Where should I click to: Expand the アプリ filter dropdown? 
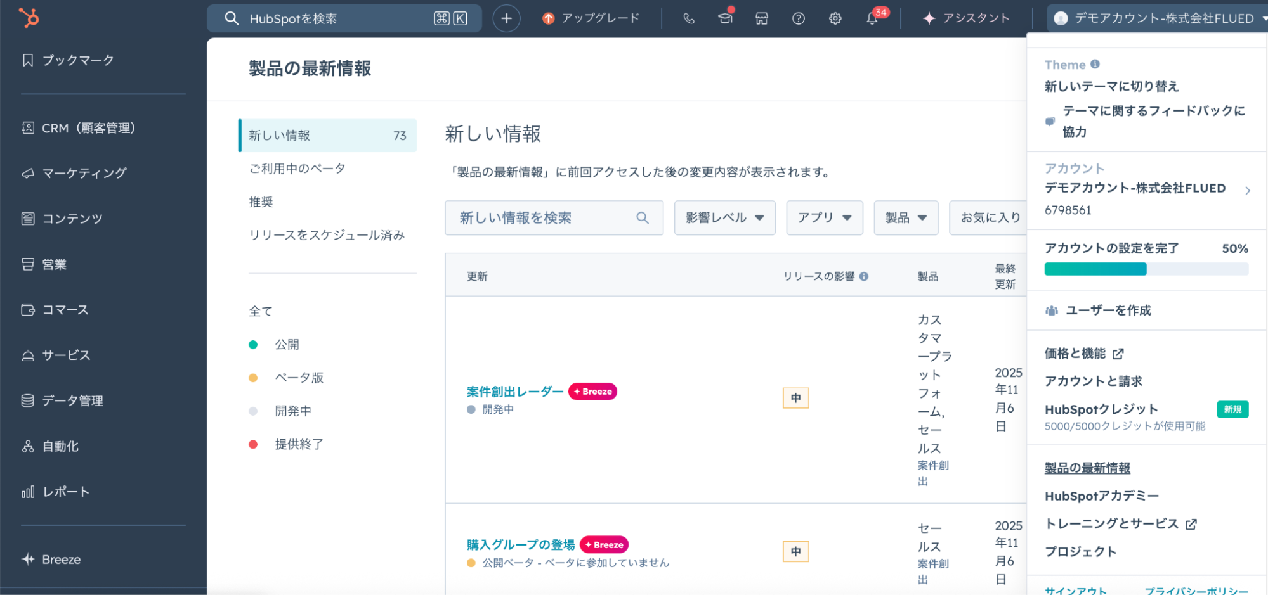(x=824, y=218)
